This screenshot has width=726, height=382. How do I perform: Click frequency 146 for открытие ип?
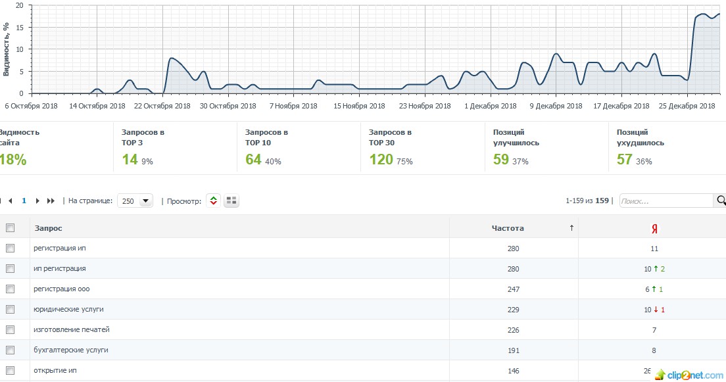514,371
